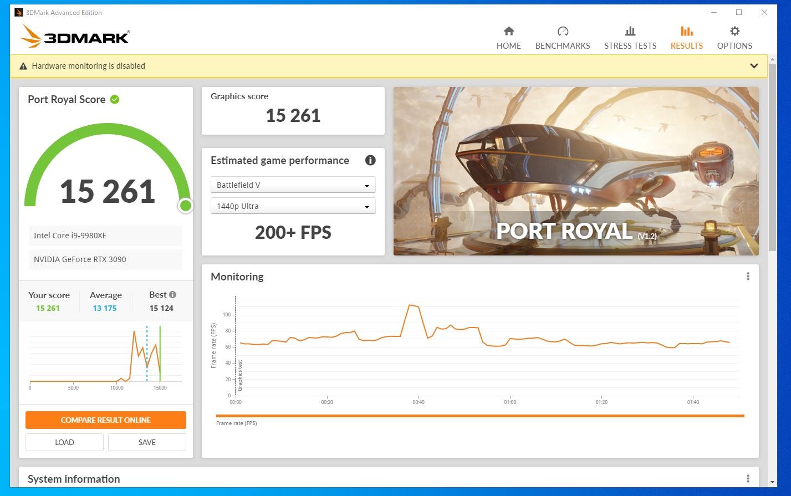Screen dimensions: 791x496
Task: Open the Options tab
Action: coord(734,38)
